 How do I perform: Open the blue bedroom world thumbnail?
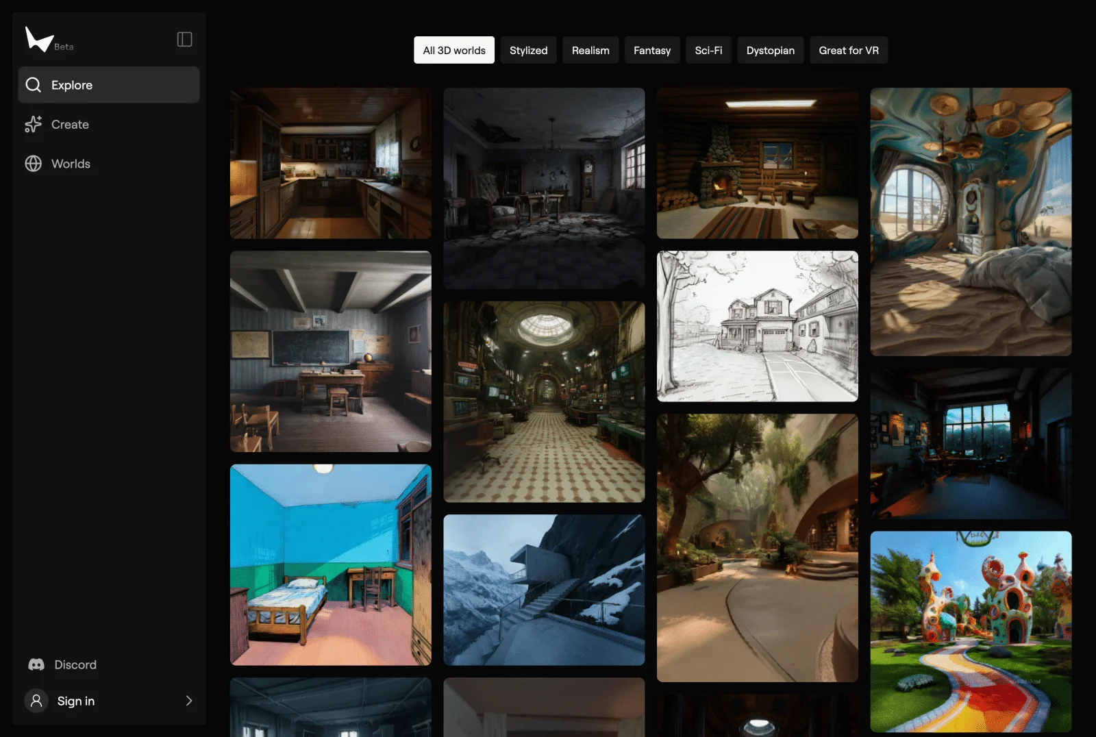pyautogui.click(x=330, y=564)
